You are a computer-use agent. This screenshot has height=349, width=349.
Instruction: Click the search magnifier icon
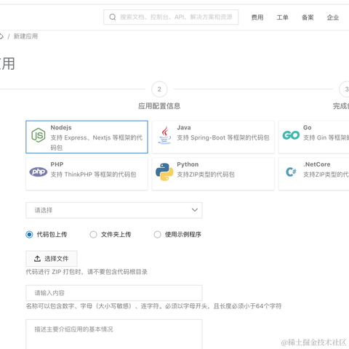113,17
